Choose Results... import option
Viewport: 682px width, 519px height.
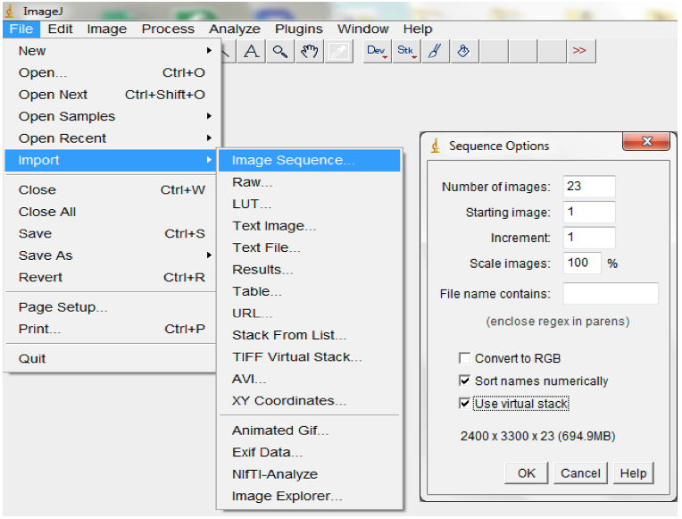(309, 270)
